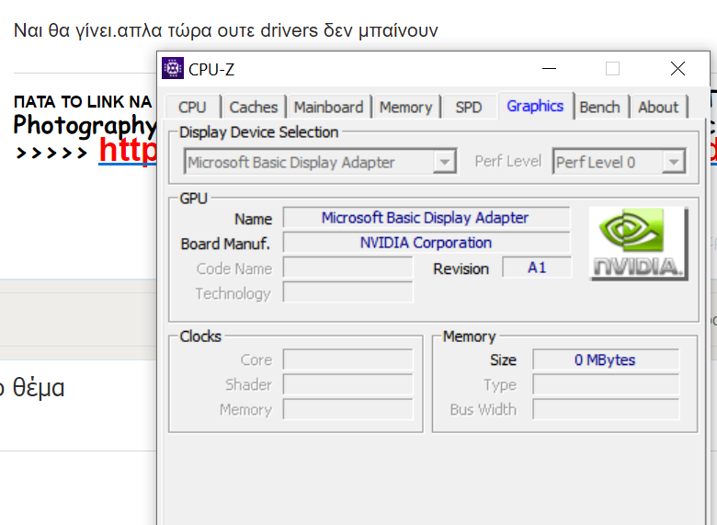Image resolution: width=717 pixels, height=525 pixels.
Task: Click the disabled maximize button of CPU-Z
Action: point(612,69)
